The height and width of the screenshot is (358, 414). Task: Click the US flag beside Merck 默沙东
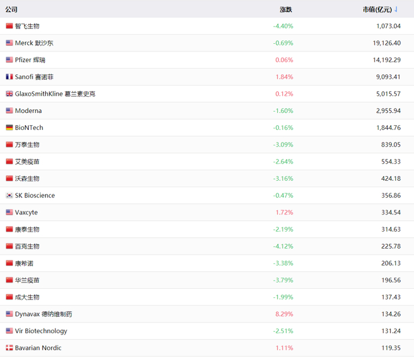tap(9, 43)
